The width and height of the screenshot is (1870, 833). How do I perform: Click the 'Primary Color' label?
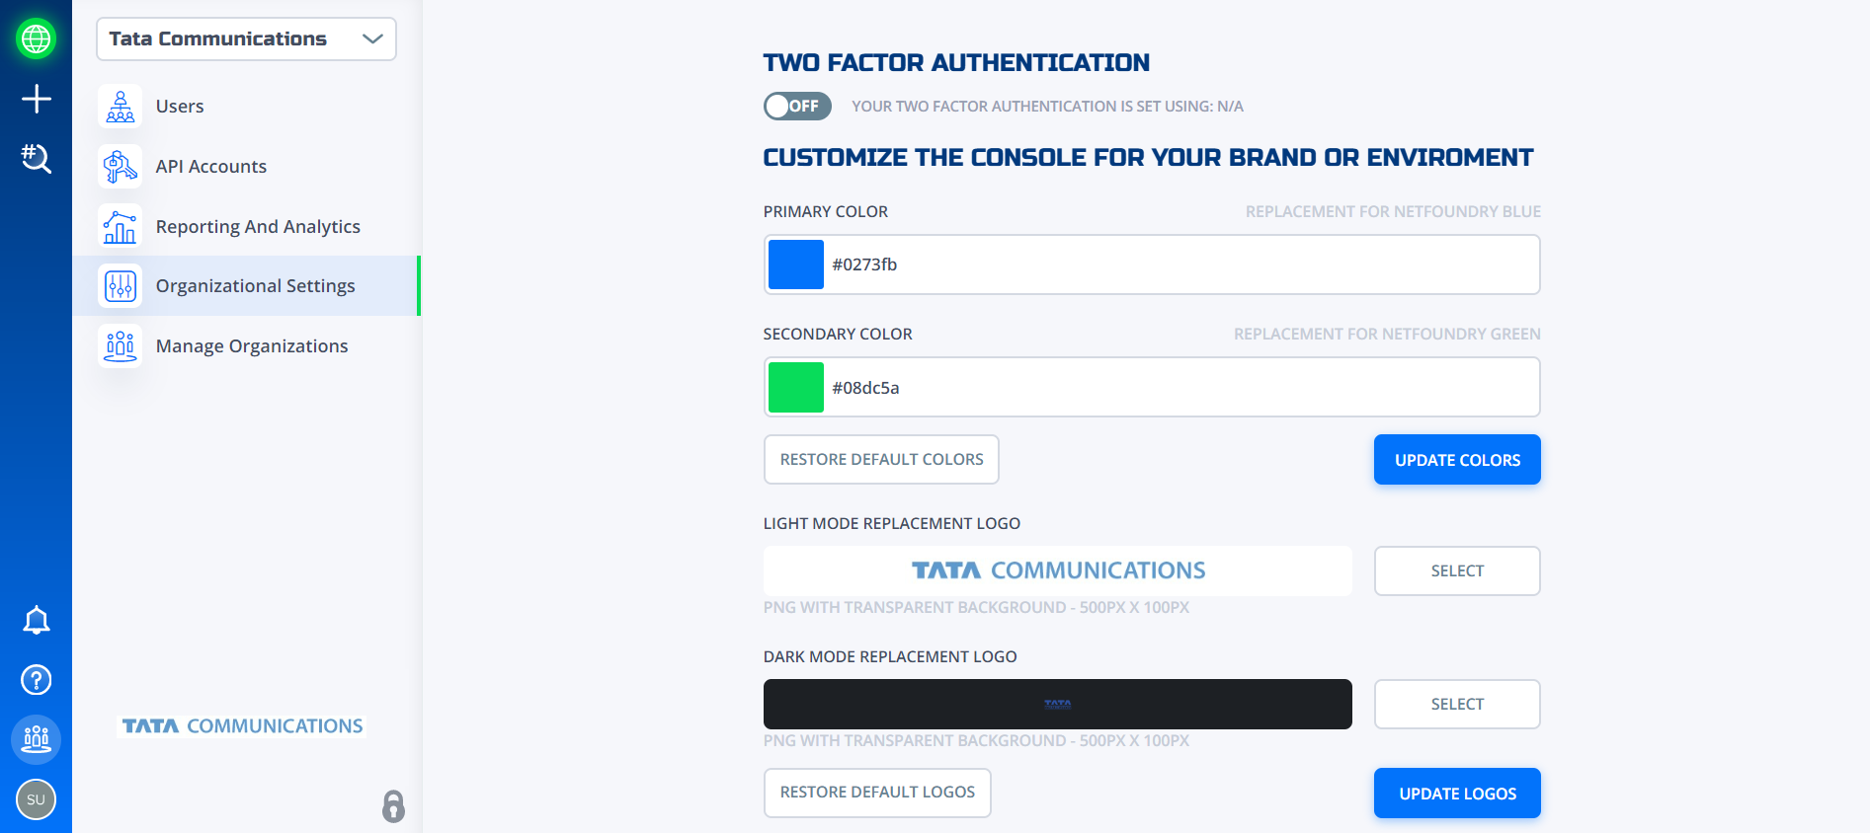(826, 211)
